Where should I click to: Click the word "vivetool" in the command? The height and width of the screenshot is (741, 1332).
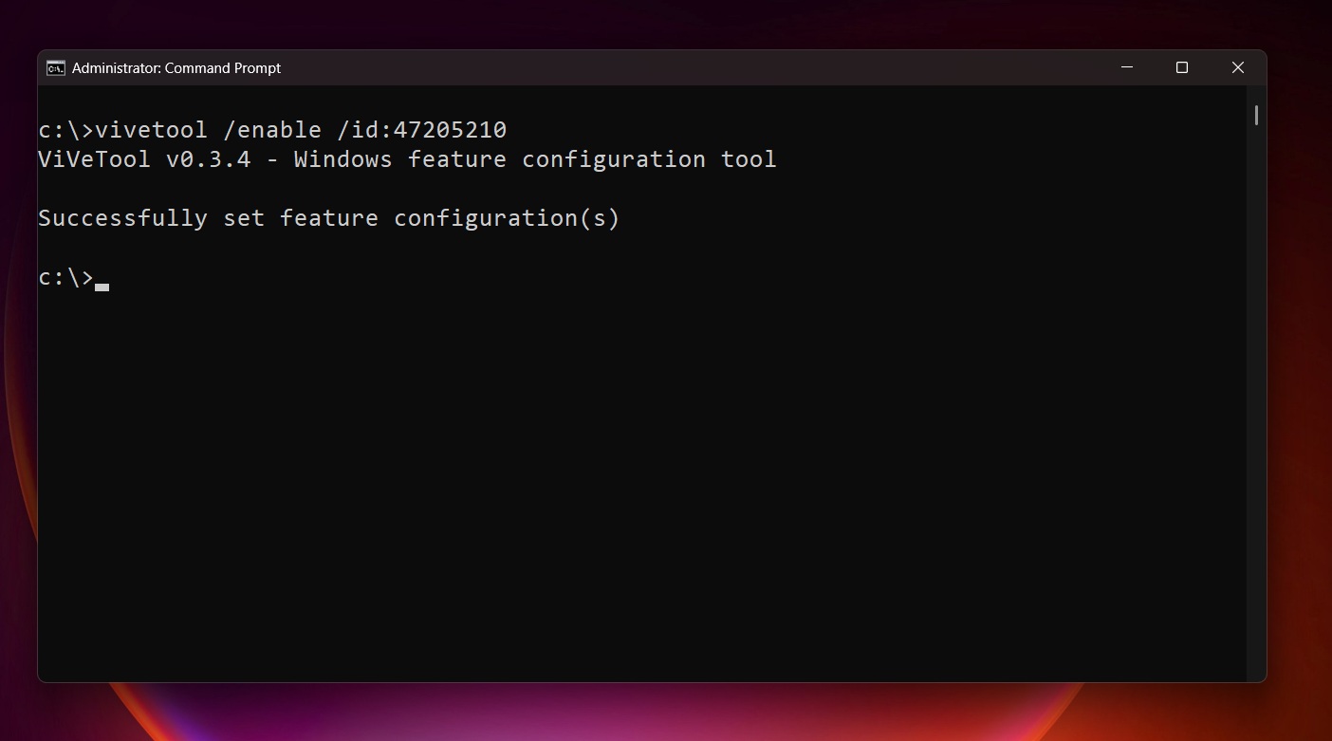[x=151, y=130]
